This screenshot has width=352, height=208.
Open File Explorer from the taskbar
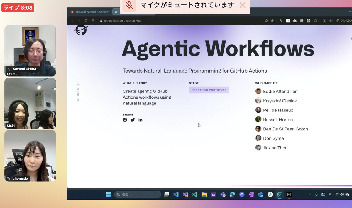click(x=204, y=194)
